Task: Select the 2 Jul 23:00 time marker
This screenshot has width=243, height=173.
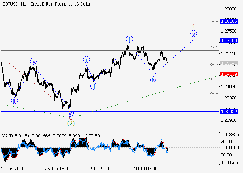Action: click(100, 169)
